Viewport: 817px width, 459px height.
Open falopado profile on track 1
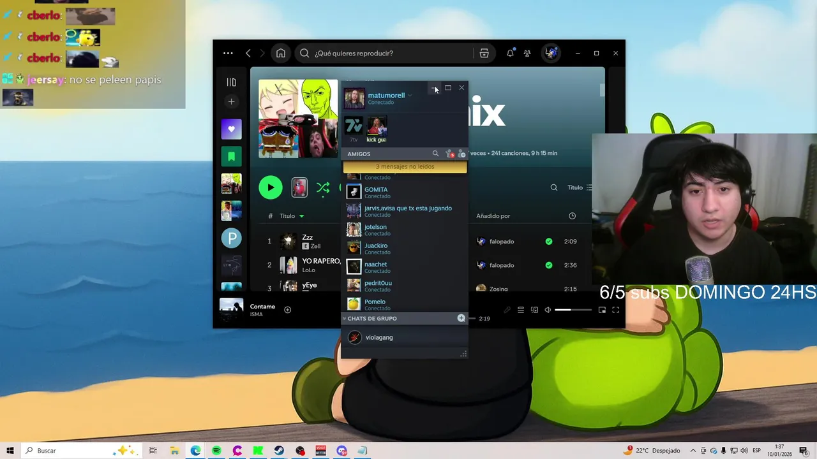pos(501,242)
